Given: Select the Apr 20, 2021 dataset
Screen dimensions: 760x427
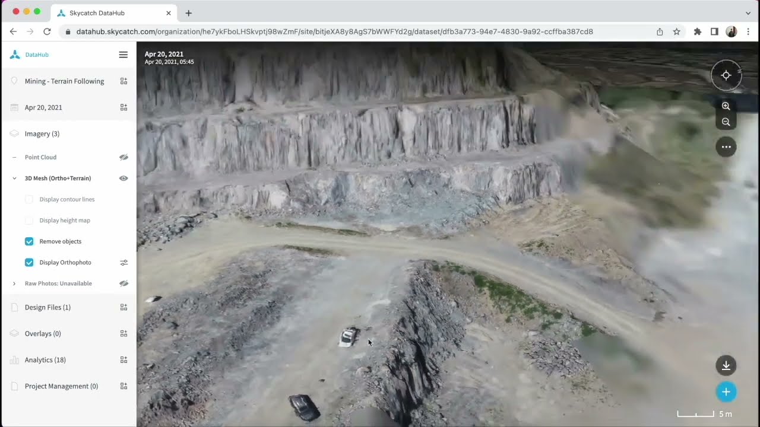Looking at the screenshot, I should [43, 107].
